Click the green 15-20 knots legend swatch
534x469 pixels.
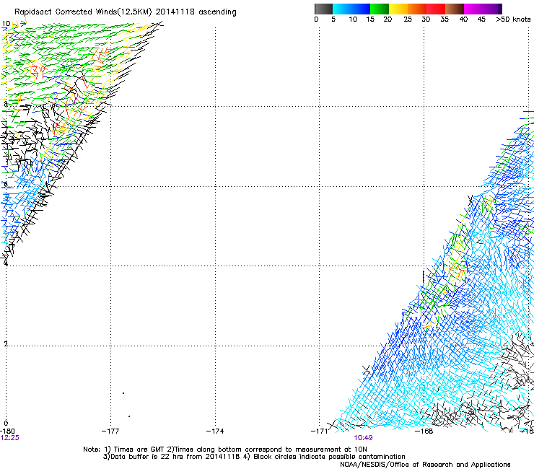pyautogui.click(x=380, y=9)
